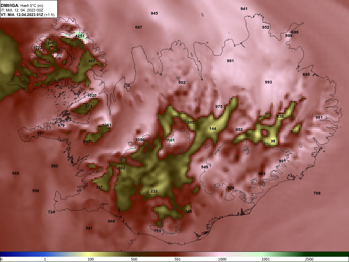Click the map value 144

click(x=213, y=129)
